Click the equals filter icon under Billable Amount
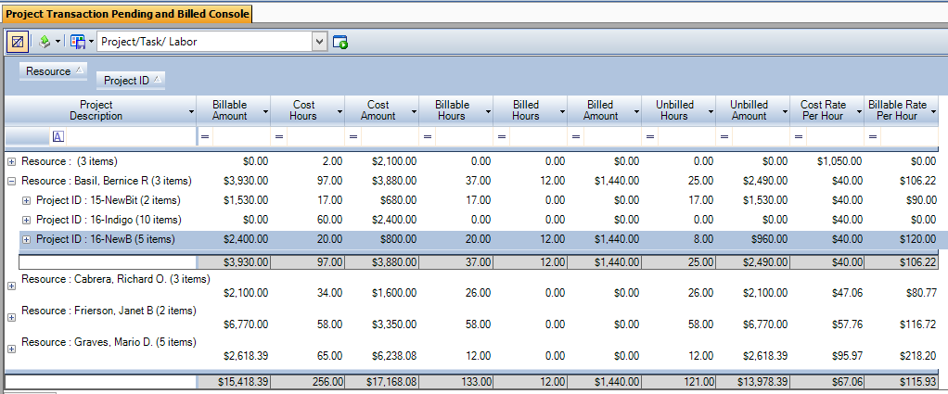 click(x=205, y=137)
